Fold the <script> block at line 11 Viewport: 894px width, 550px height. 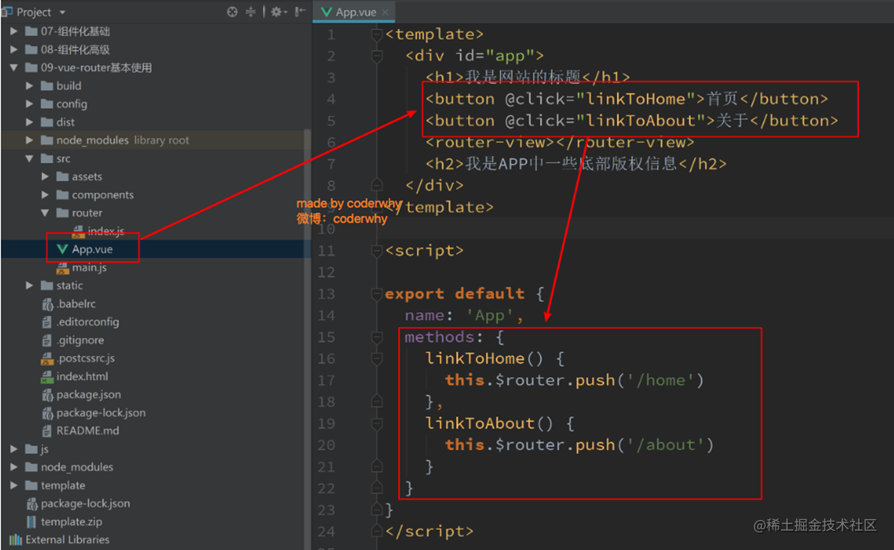click(x=376, y=251)
